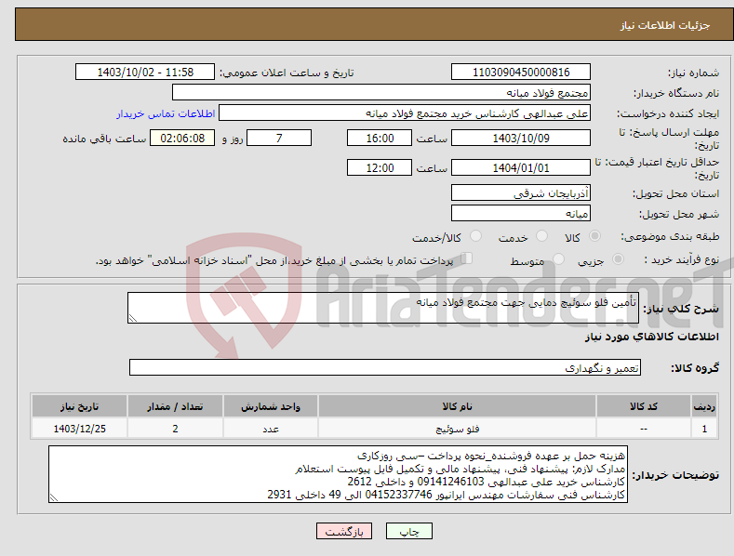Image resolution: width=734 pixels, height=556 pixels.
Task: Click the remaining time field 02:06:08
Action: (182, 138)
